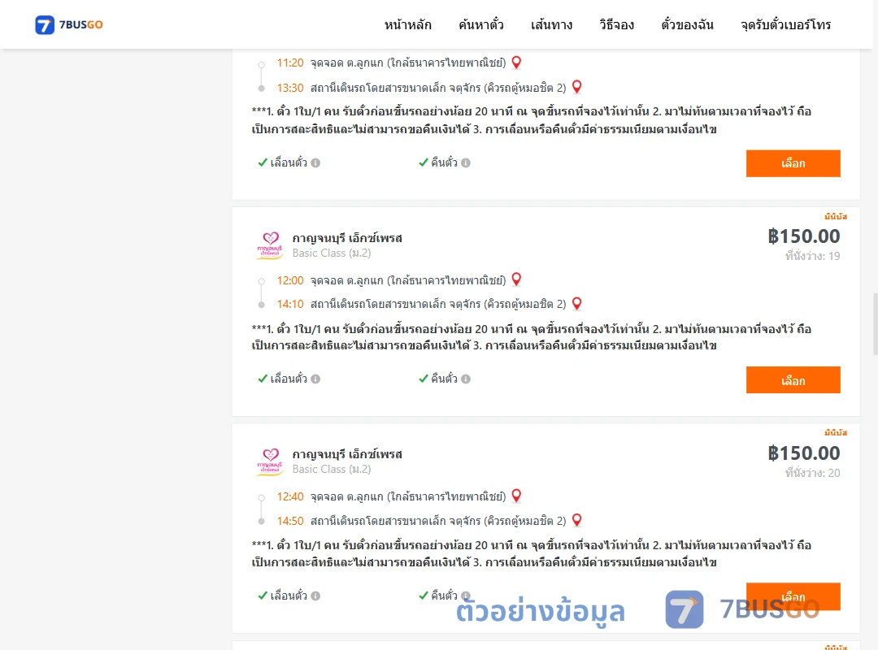878x650 pixels.
Task: Click the ที่นั่งว่าง: 19 seat count
Action: [812, 256]
